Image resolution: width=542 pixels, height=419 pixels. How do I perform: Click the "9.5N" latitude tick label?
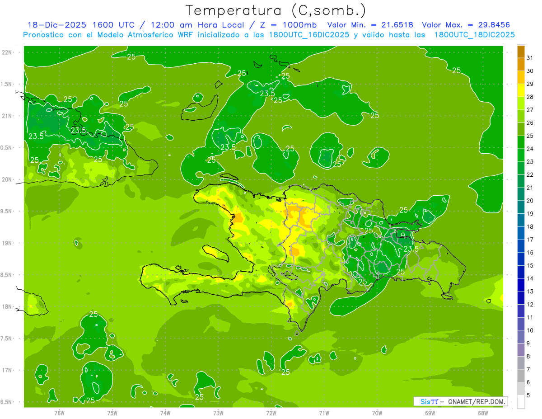7,211
